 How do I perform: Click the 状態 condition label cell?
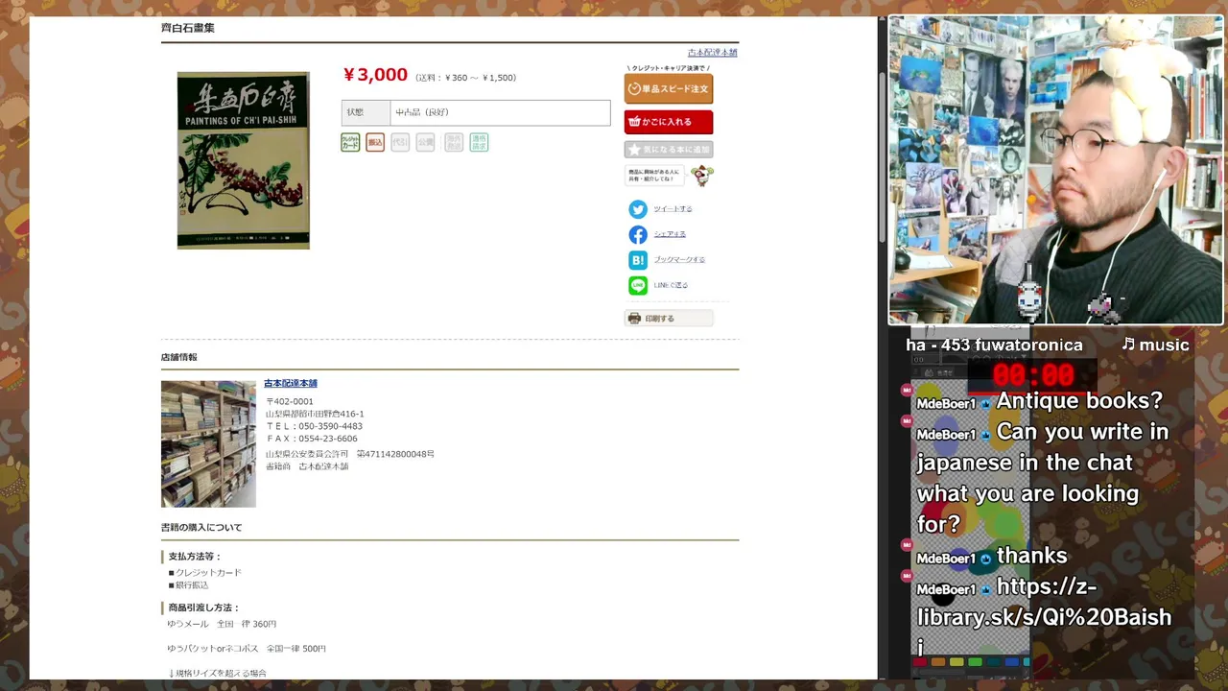pos(366,113)
